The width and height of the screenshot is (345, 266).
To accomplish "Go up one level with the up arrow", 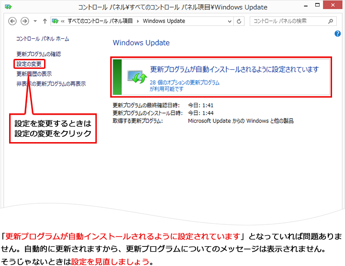I will 45,22.
